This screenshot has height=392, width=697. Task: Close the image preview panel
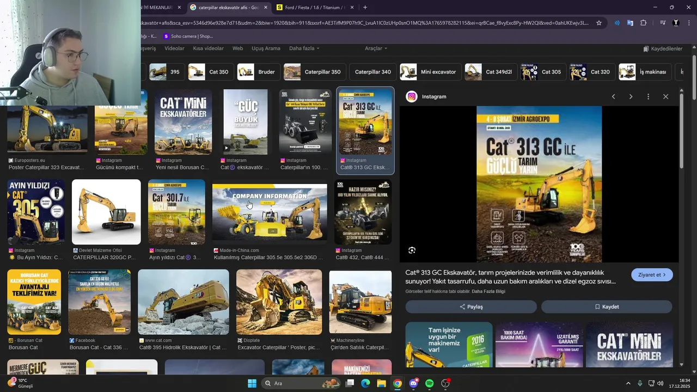pyautogui.click(x=665, y=96)
